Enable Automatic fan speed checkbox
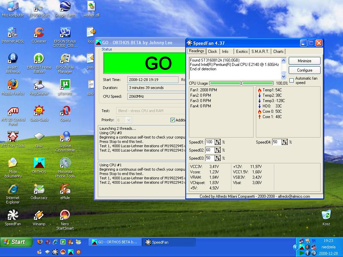Image resolution: width=343 pixels, height=257 pixels. tap(292, 80)
